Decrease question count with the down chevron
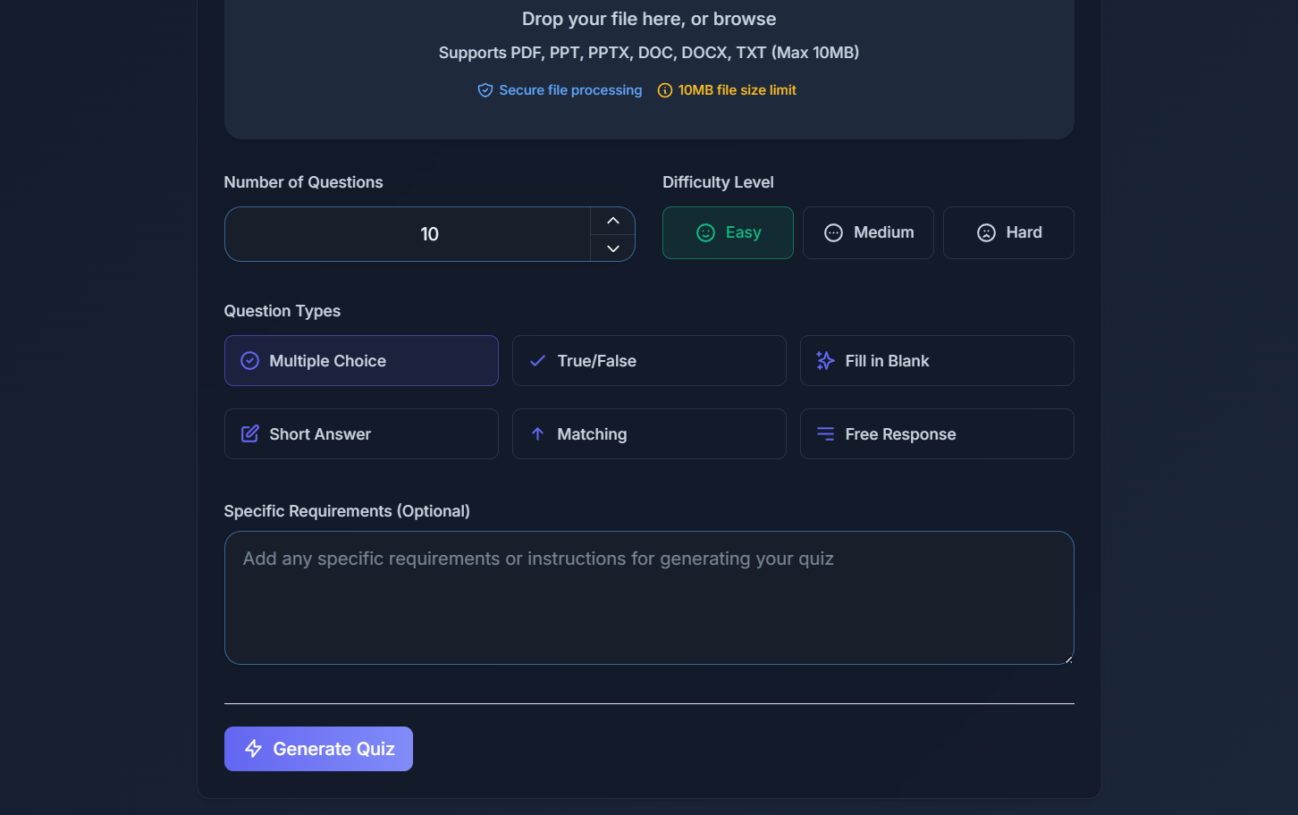 point(612,248)
